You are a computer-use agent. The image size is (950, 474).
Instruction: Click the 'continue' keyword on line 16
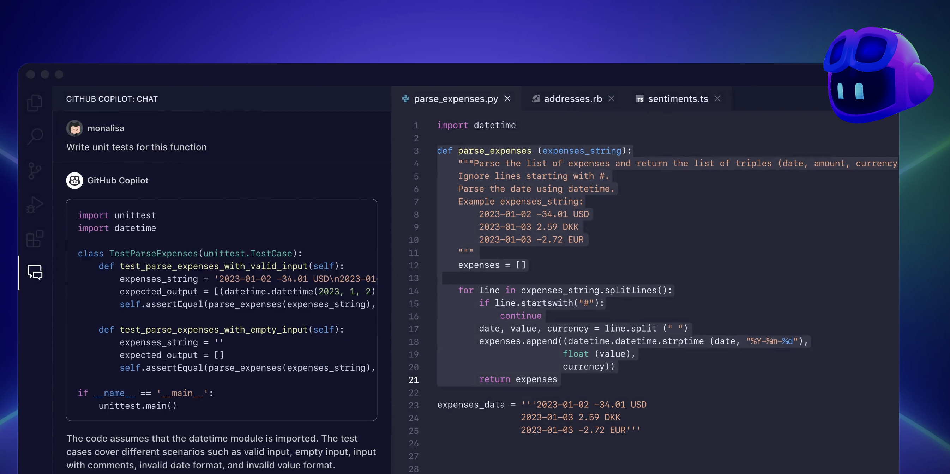click(x=521, y=316)
